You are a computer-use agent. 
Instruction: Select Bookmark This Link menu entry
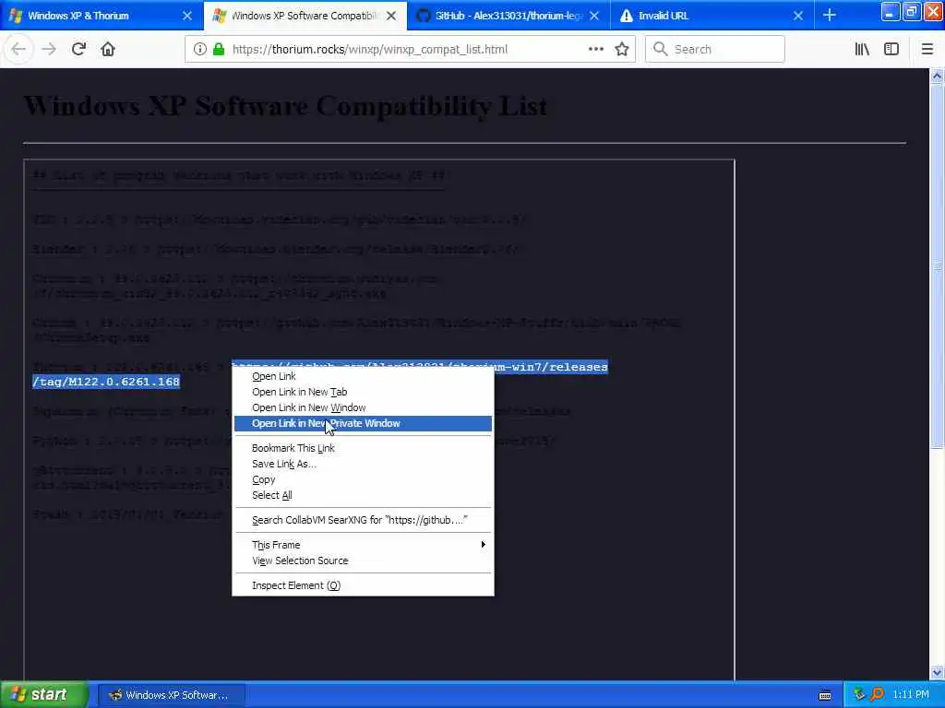coord(363,448)
